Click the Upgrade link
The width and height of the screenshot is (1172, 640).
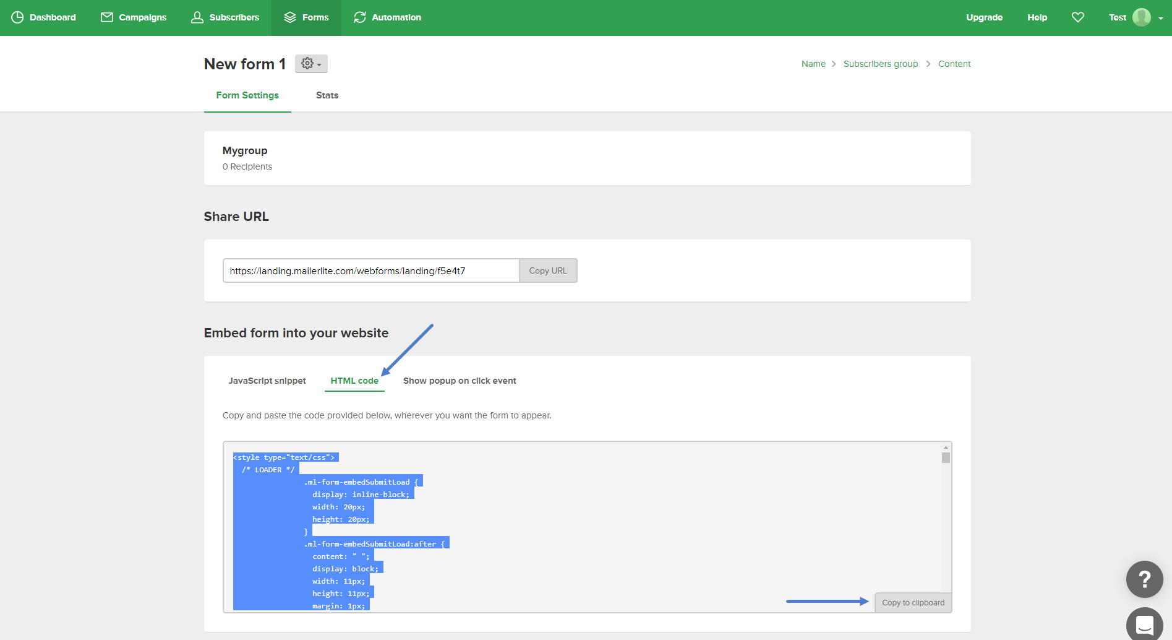pos(984,17)
